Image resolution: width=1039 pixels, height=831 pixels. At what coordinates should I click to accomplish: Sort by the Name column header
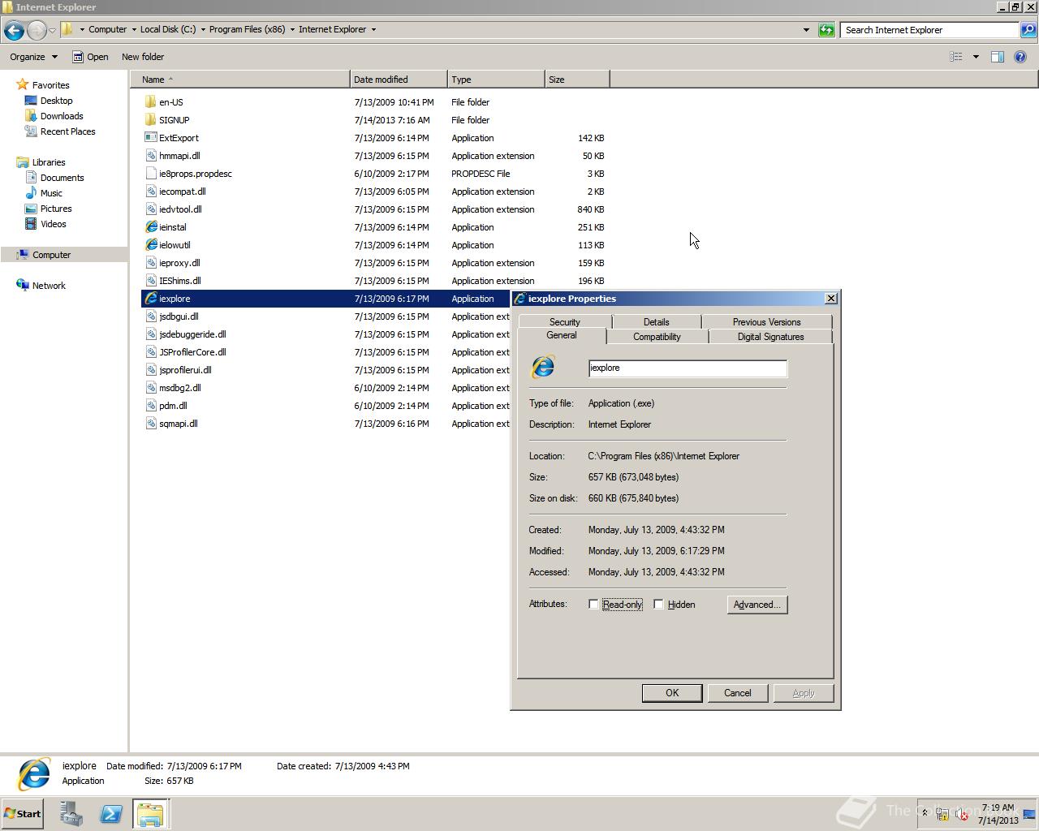240,80
